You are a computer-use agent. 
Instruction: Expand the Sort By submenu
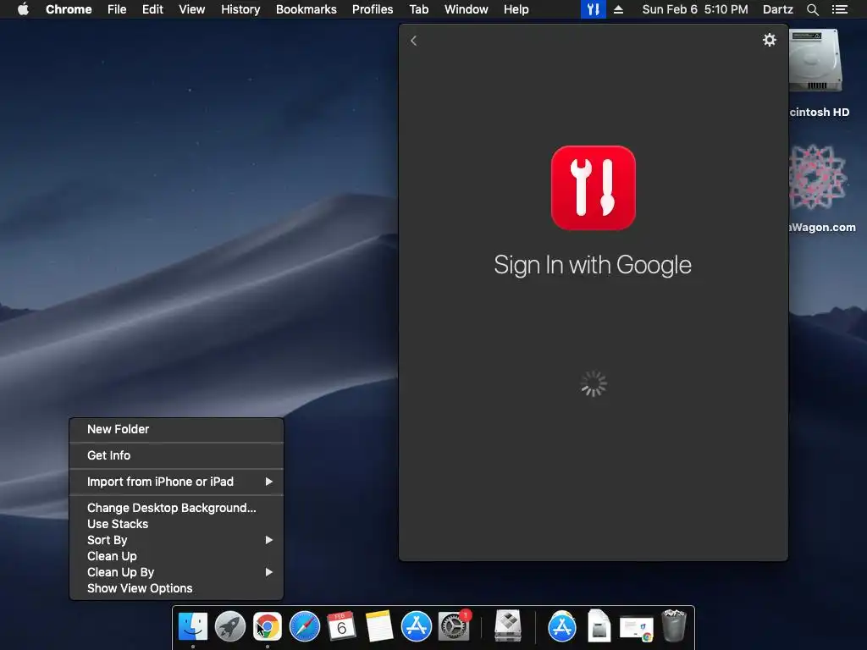[x=176, y=540]
